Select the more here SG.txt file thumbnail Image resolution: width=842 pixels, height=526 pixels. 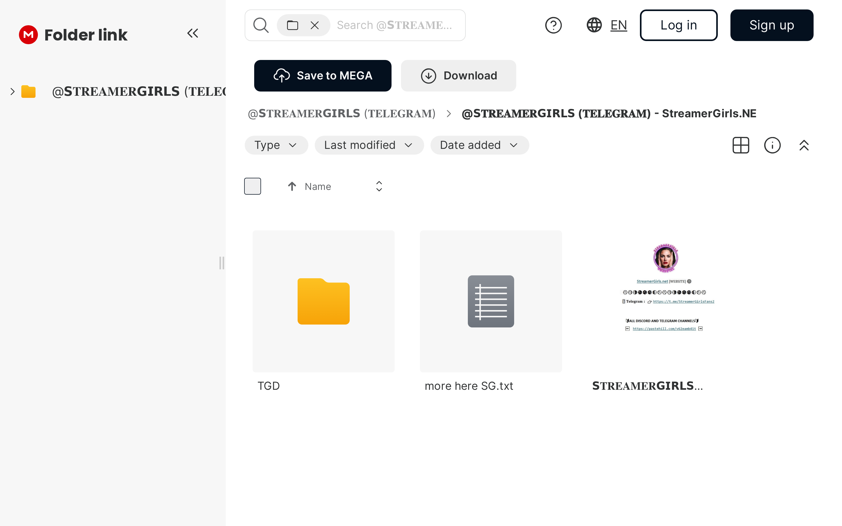pos(490,301)
